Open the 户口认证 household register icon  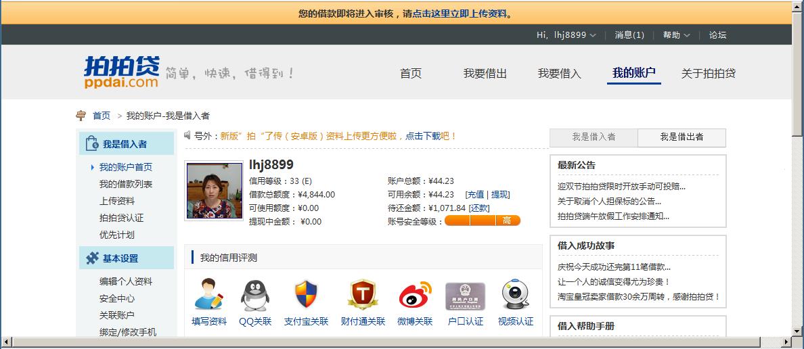[x=465, y=295]
